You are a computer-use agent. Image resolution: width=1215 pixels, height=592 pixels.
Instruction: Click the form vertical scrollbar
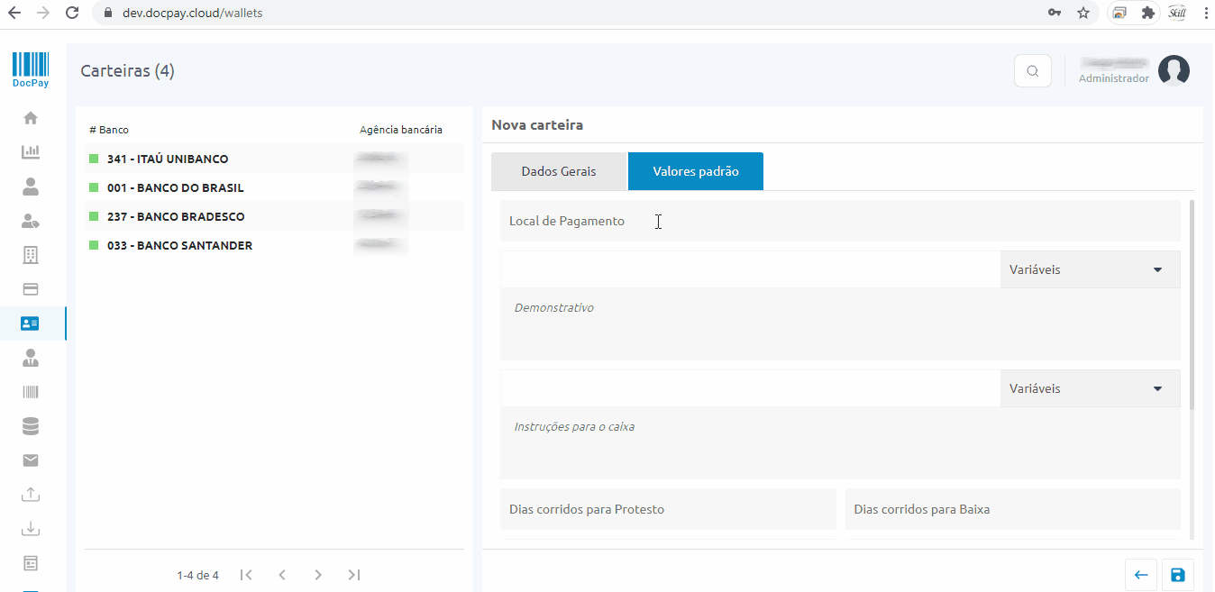(x=1192, y=305)
